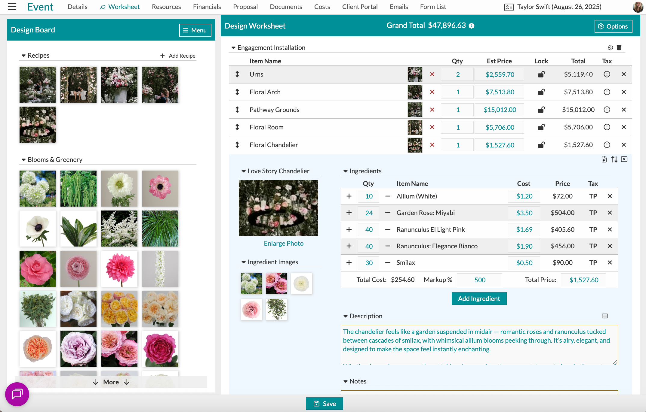
Task: Collapse the Engagement Installation section
Action: click(x=233, y=48)
